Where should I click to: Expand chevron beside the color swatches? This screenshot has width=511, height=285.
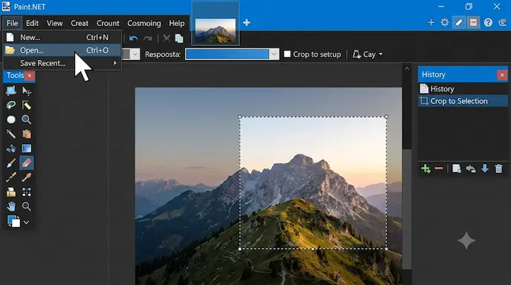coord(27,222)
